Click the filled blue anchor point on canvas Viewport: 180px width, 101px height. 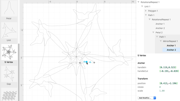(x=86, y=62)
